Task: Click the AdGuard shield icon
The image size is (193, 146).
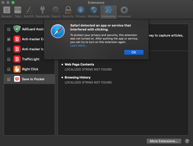Action: point(17,29)
